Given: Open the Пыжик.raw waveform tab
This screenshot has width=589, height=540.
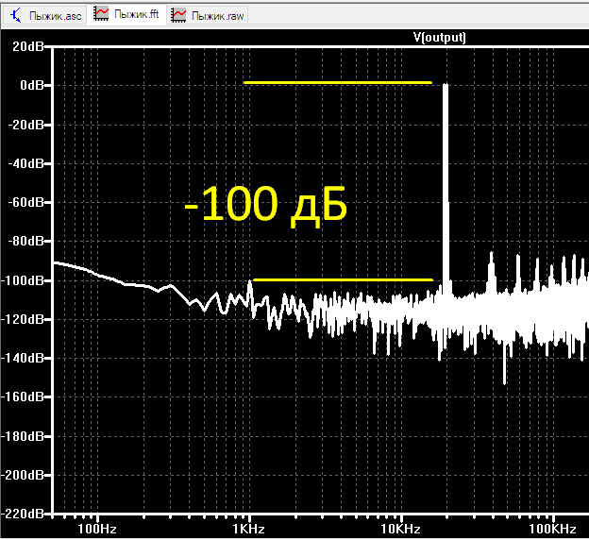Looking at the screenshot, I should [x=207, y=15].
